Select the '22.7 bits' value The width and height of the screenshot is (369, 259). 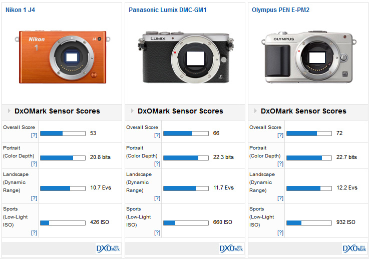(346, 157)
